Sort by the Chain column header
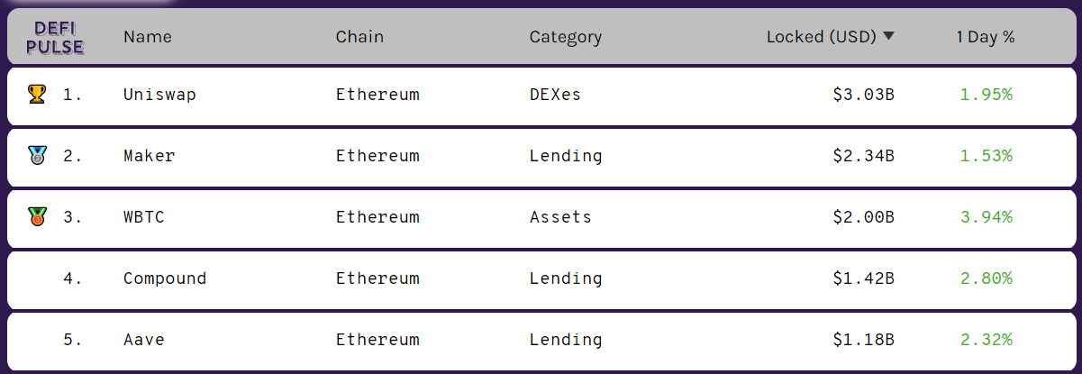The width and height of the screenshot is (1082, 374). pos(359,37)
